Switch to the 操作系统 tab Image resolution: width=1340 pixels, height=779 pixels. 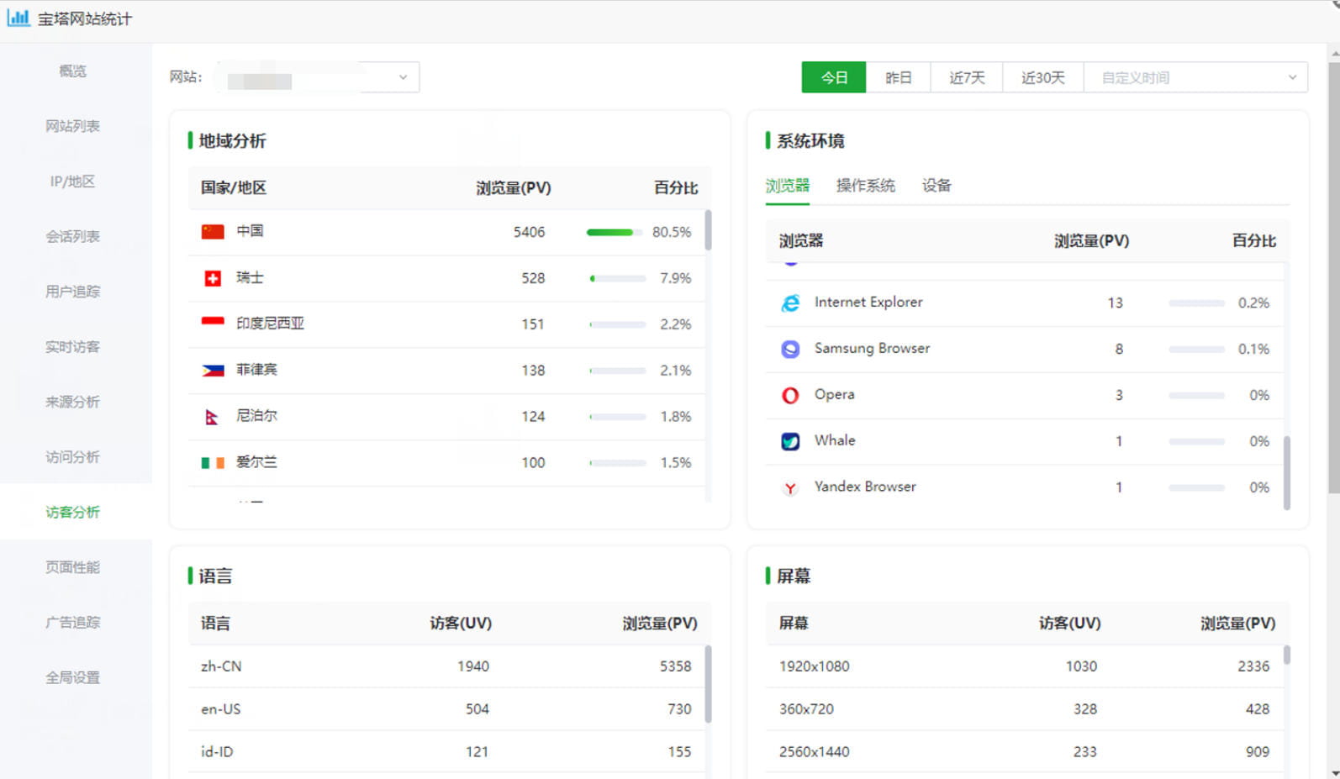click(x=866, y=186)
